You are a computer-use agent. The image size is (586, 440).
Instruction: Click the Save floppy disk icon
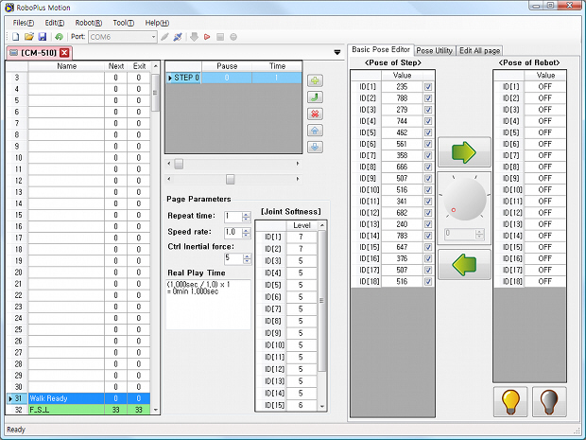(43, 37)
